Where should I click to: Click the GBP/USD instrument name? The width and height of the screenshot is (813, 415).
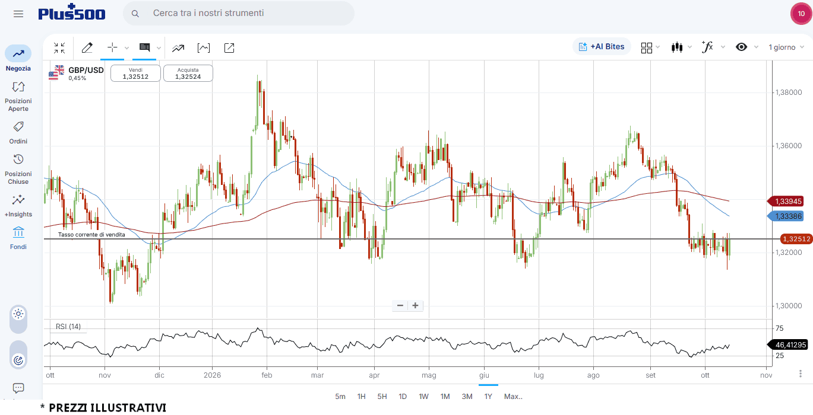click(x=86, y=70)
